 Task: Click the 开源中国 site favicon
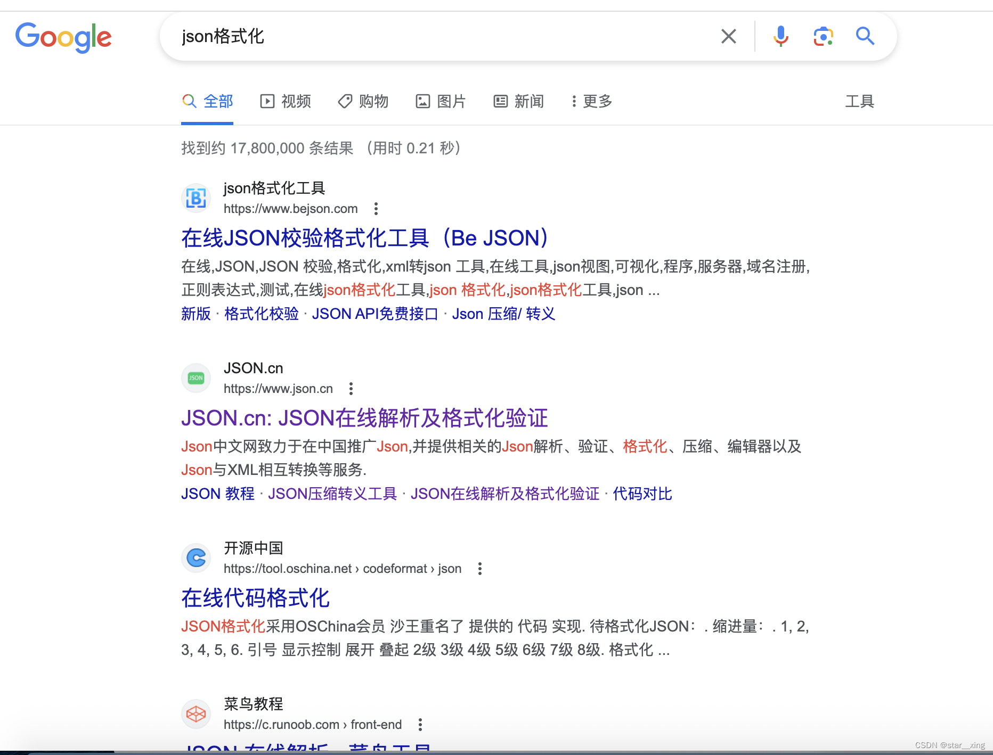point(196,558)
